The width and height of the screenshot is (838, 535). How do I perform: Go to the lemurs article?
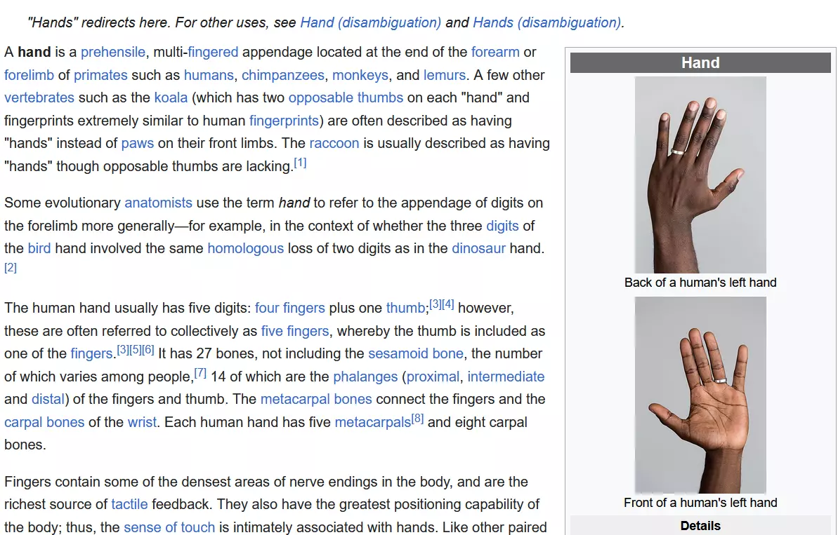click(444, 75)
